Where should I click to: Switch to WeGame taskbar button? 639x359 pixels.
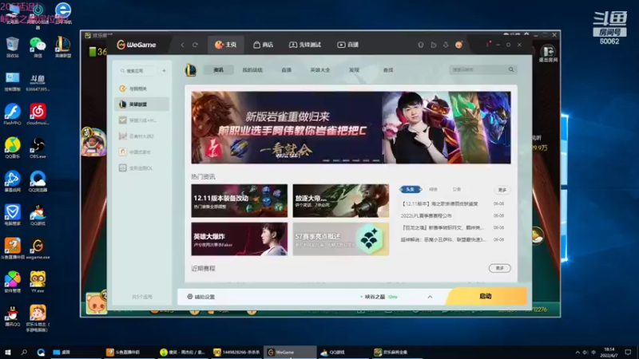click(x=290, y=352)
